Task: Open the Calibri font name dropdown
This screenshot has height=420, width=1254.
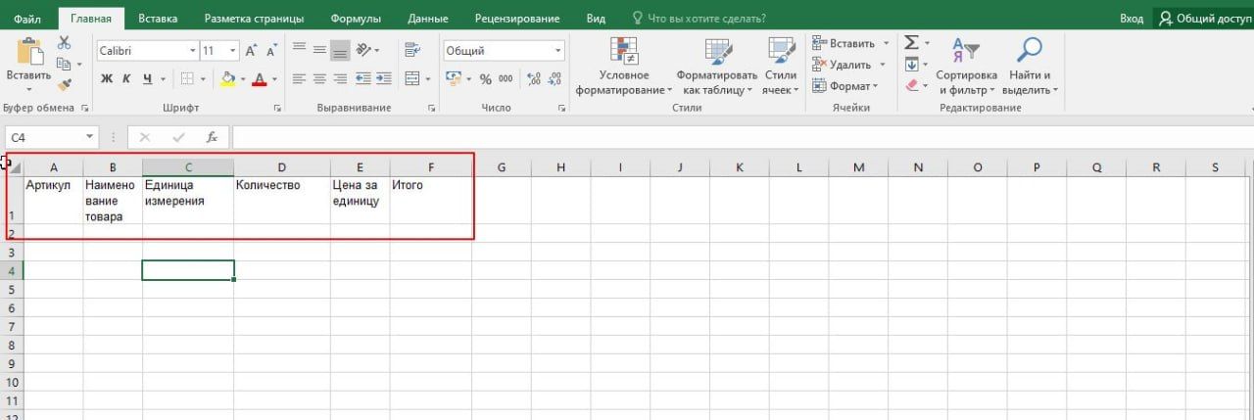Action: coord(193,51)
